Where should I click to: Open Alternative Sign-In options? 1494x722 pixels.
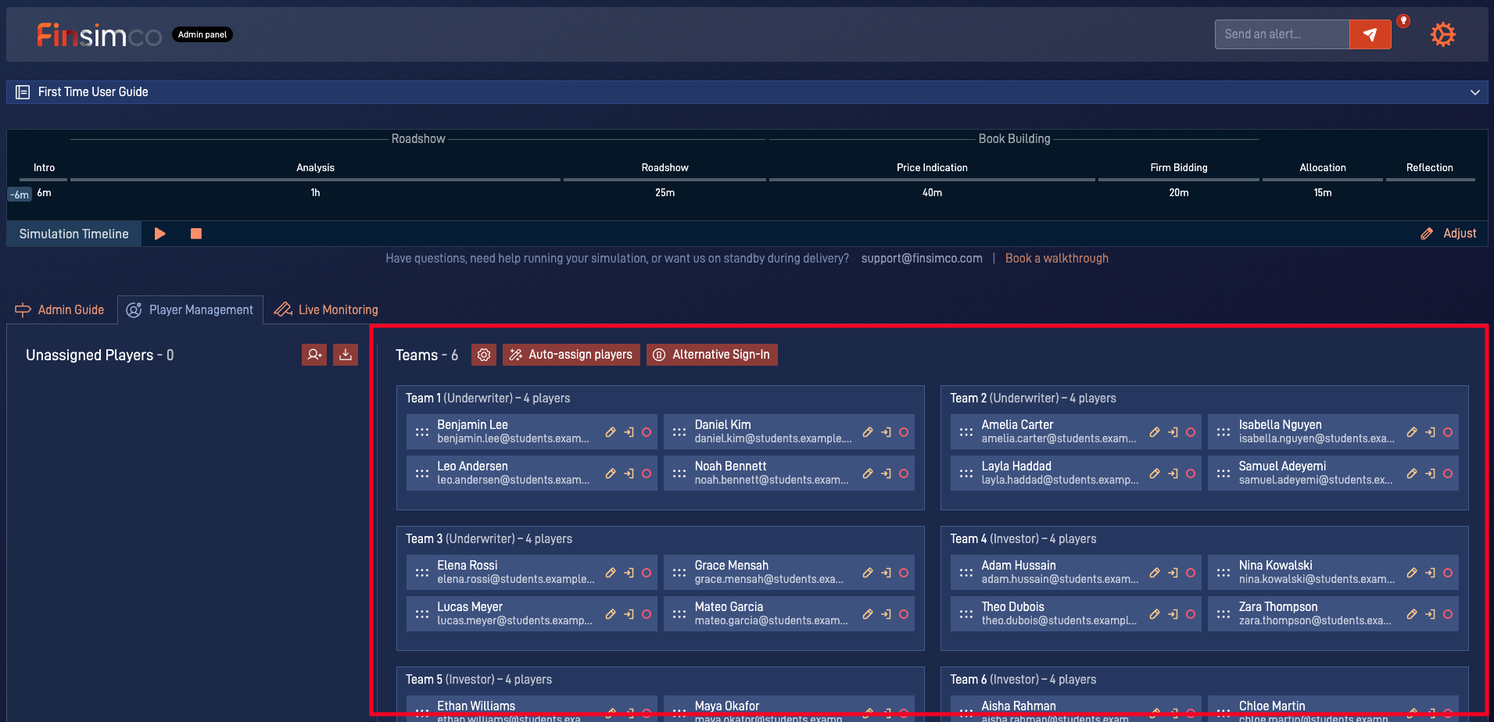(x=712, y=355)
